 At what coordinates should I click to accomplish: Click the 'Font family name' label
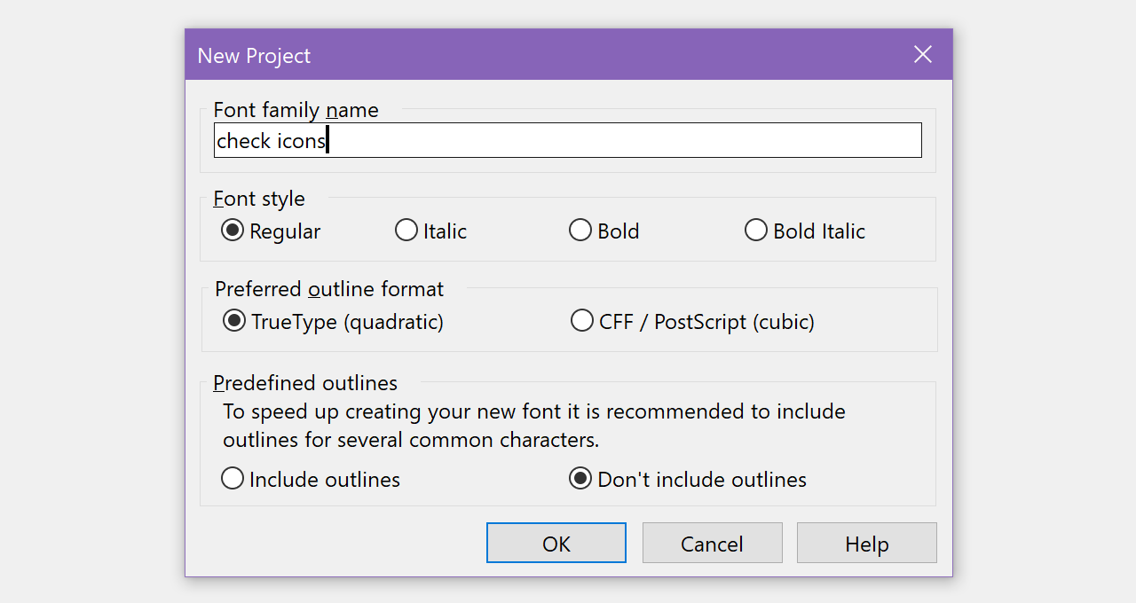[296, 110]
